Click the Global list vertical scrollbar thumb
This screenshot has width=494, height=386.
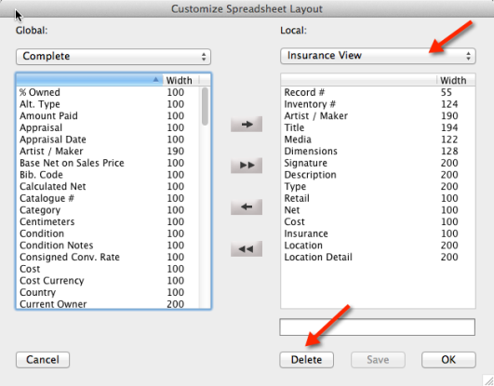(x=205, y=107)
